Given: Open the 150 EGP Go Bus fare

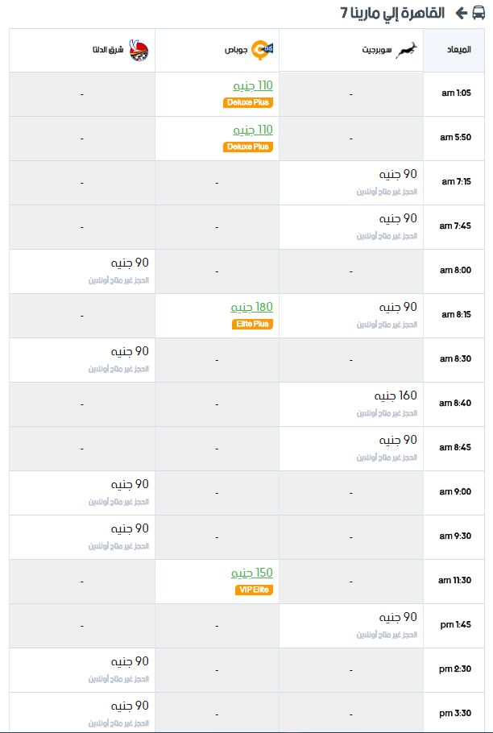Looking at the screenshot, I should (252, 573).
